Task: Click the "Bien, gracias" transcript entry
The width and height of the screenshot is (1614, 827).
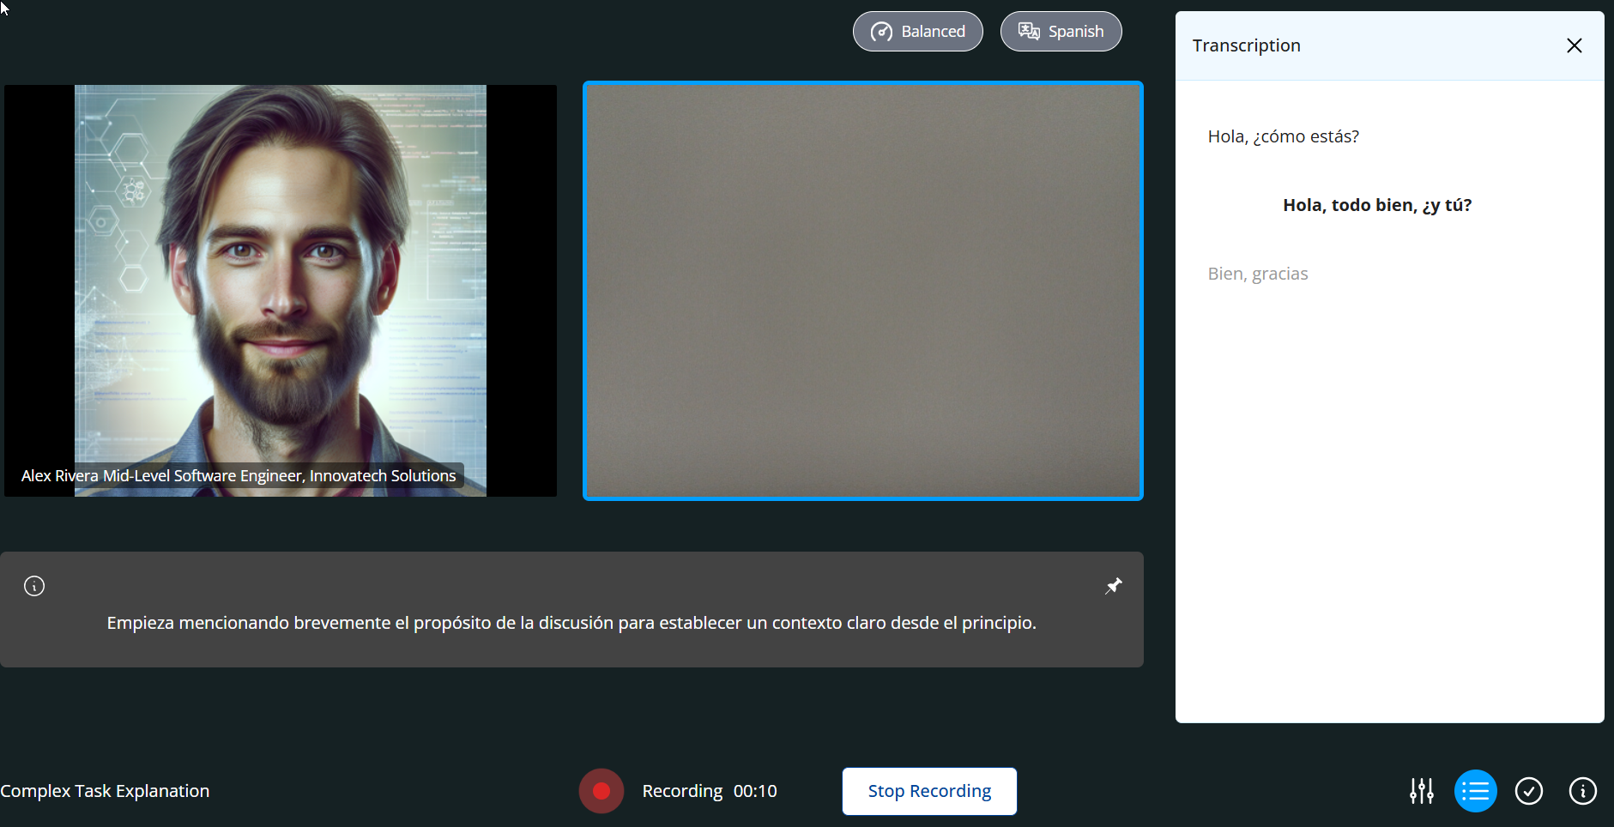Action: coord(1257,274)
